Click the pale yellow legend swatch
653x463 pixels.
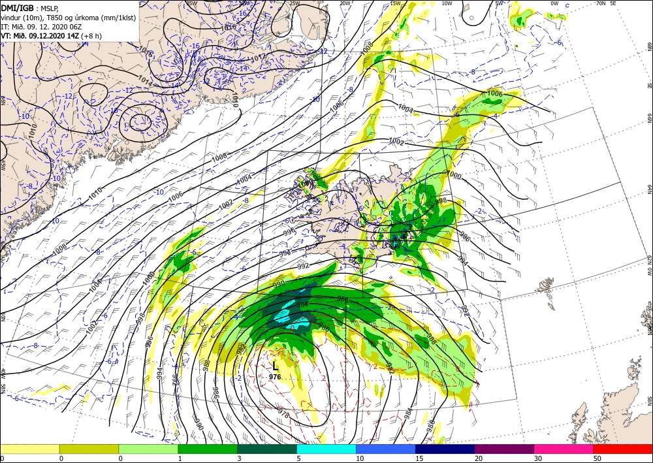(x=29, y=449)
